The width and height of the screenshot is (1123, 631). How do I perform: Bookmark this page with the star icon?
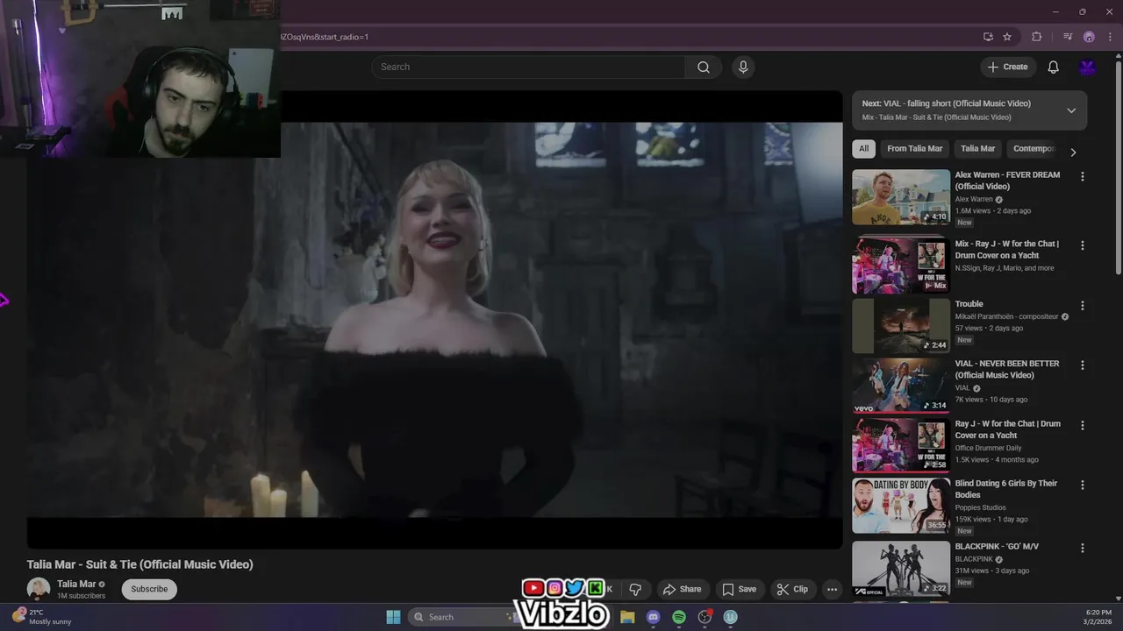(x=1007, y=37)
